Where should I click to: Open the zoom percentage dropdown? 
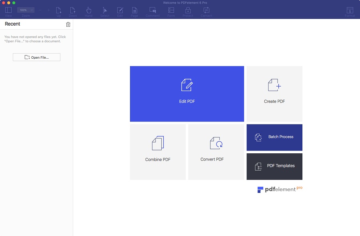[x=26, y=10]
